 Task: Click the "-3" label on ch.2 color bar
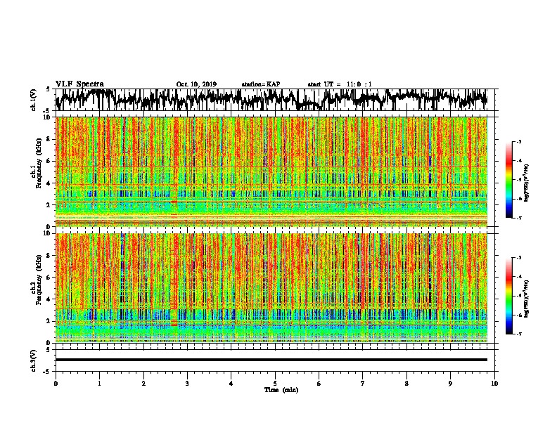518,258
